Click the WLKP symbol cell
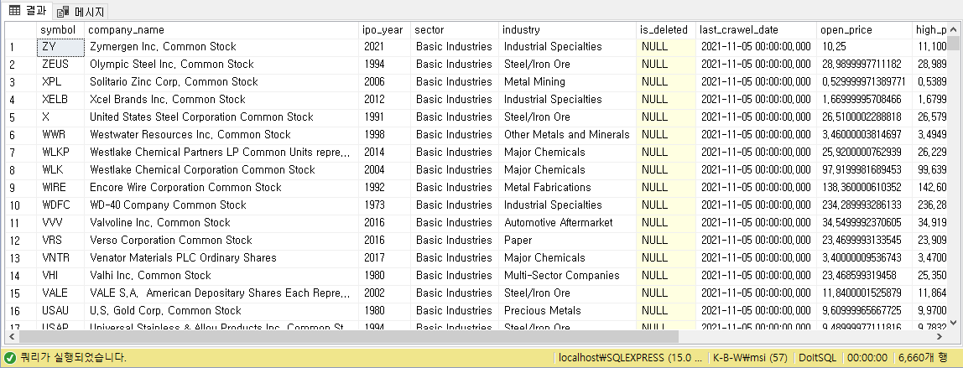This screenshot has height=368, width=963. [x=60, y=152]
